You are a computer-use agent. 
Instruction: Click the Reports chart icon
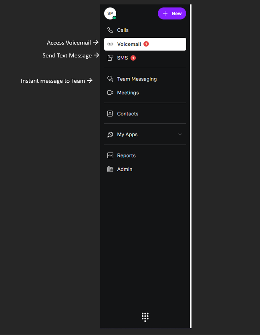(x=110, y=155)
